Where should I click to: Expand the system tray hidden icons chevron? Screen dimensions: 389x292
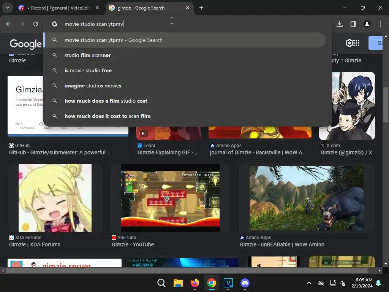(309, 283)
